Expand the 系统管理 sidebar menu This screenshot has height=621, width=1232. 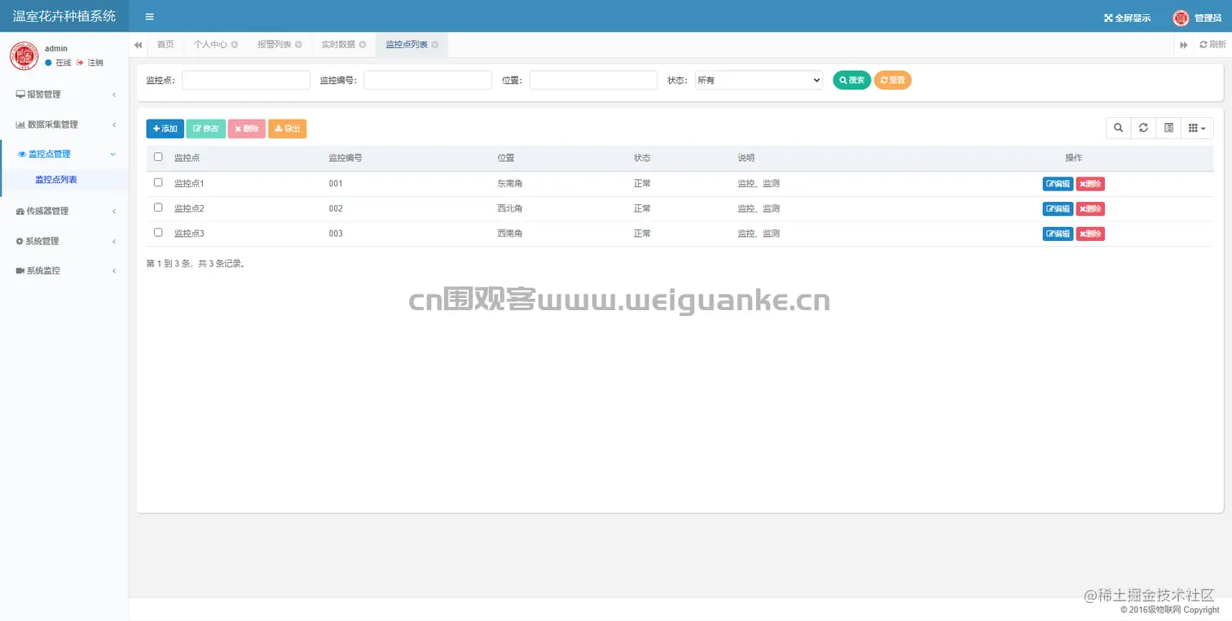(x=64, y=241)
